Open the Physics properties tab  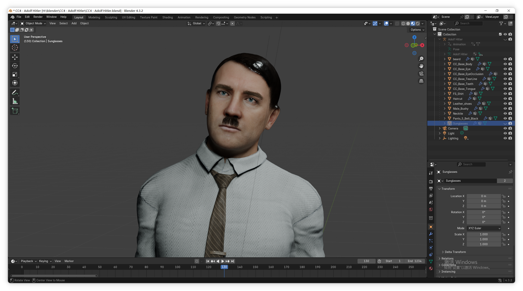[431, 248]
